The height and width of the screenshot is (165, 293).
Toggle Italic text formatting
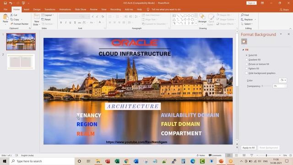coord(65,22)
